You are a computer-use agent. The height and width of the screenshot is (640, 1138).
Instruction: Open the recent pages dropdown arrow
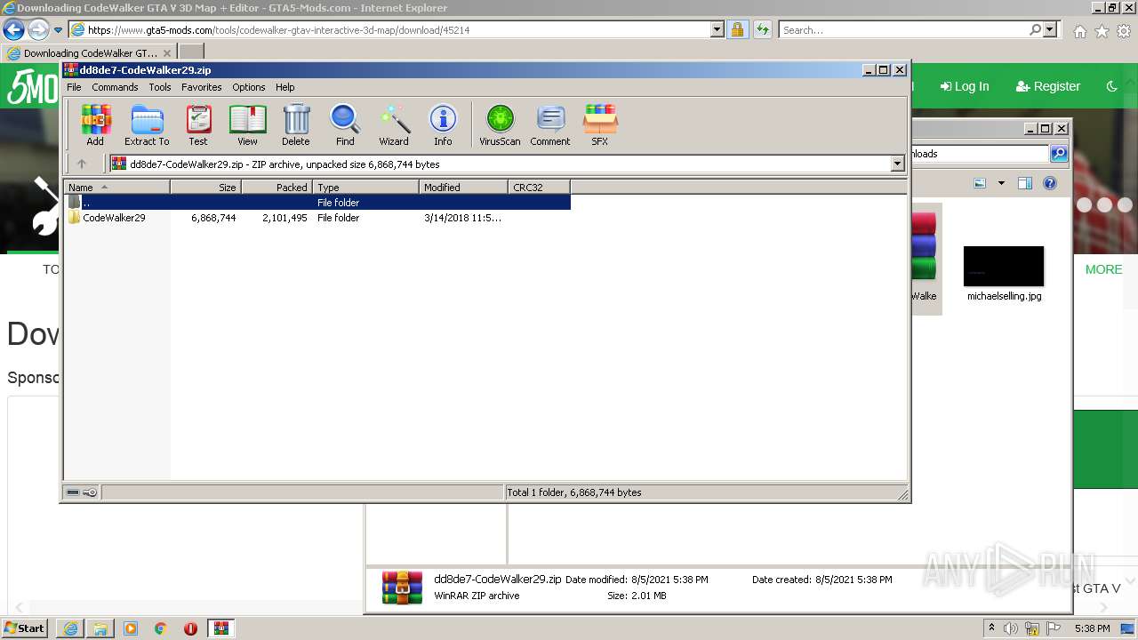[x=58, y=29]
